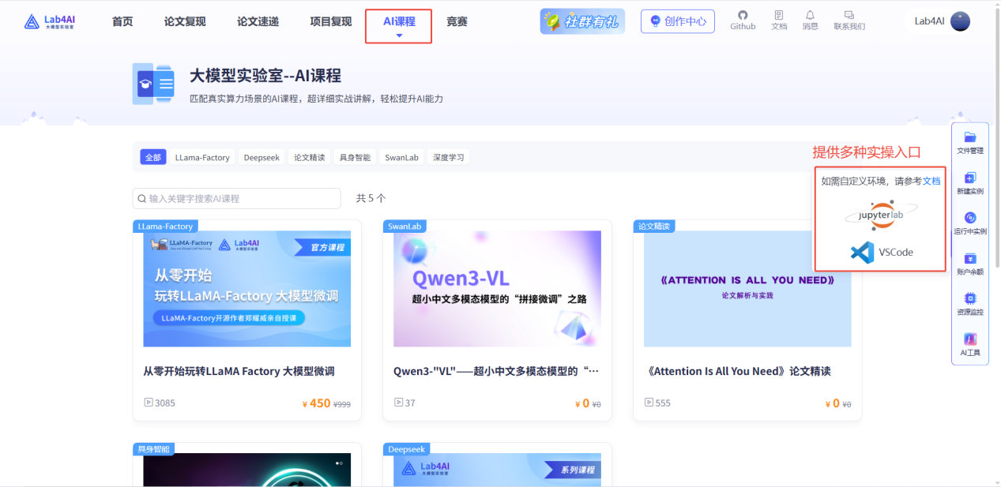Screen dimensions: 1001x487
Task: Click the 创作中心 button
Action: click(x=677, y=21)
